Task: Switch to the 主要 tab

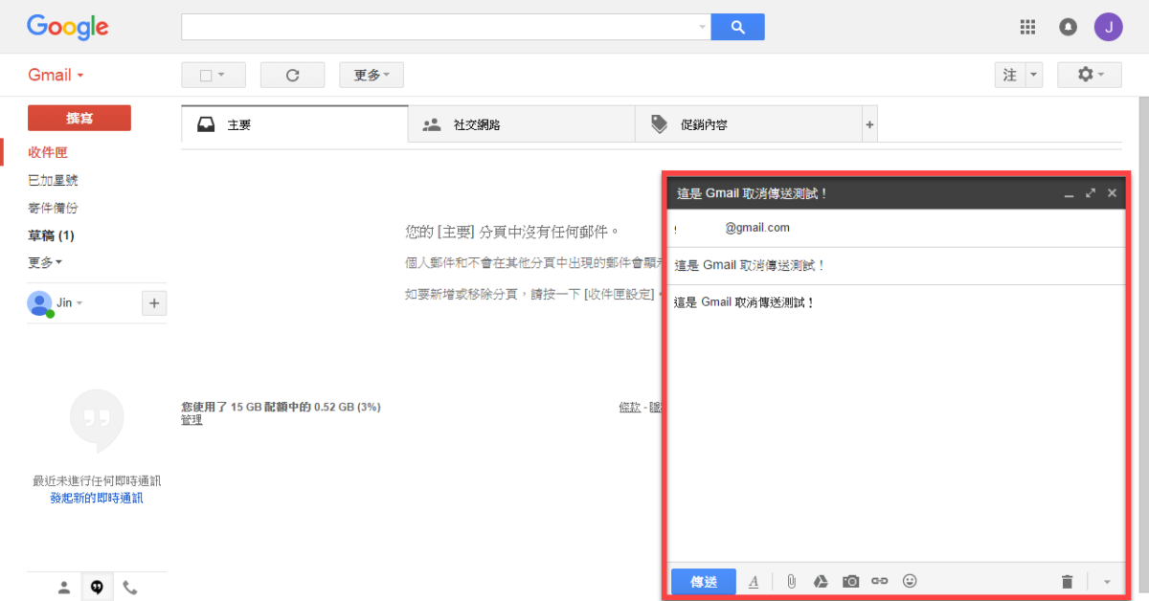Action: [295, 124]
